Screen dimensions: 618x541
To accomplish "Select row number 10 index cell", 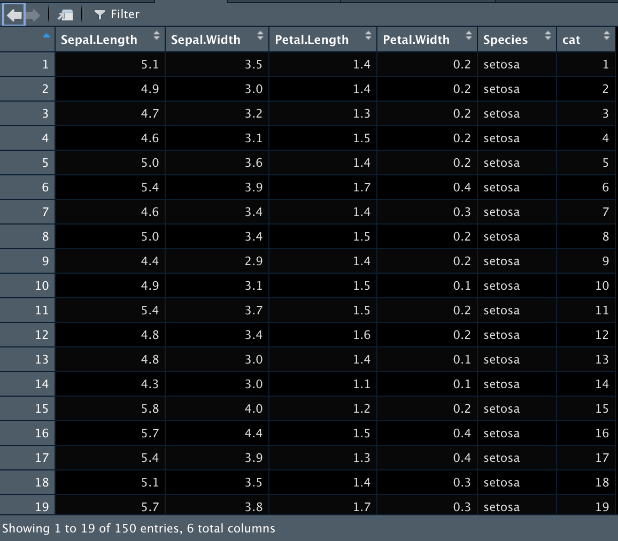I will [x=27, y=285].
